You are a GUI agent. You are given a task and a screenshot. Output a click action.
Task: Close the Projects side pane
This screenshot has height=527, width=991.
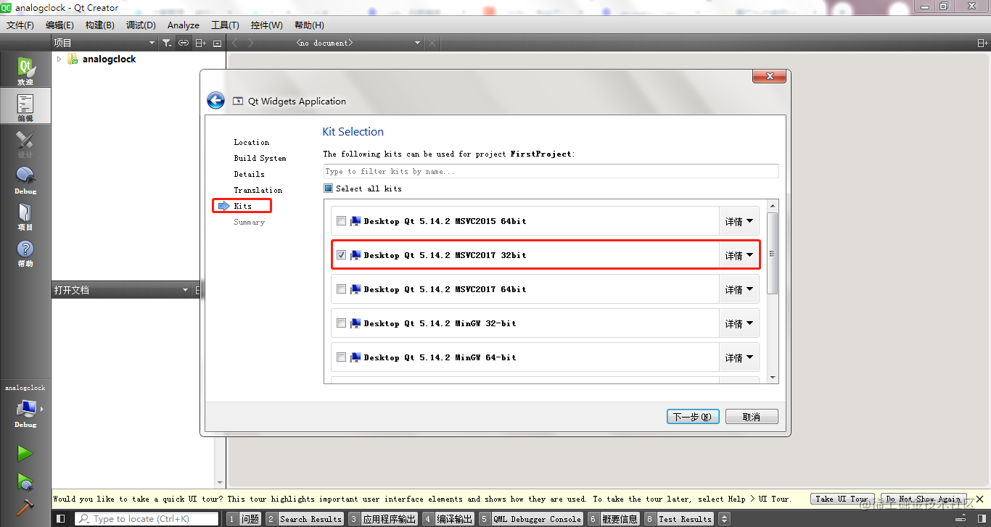click(218, 43)
